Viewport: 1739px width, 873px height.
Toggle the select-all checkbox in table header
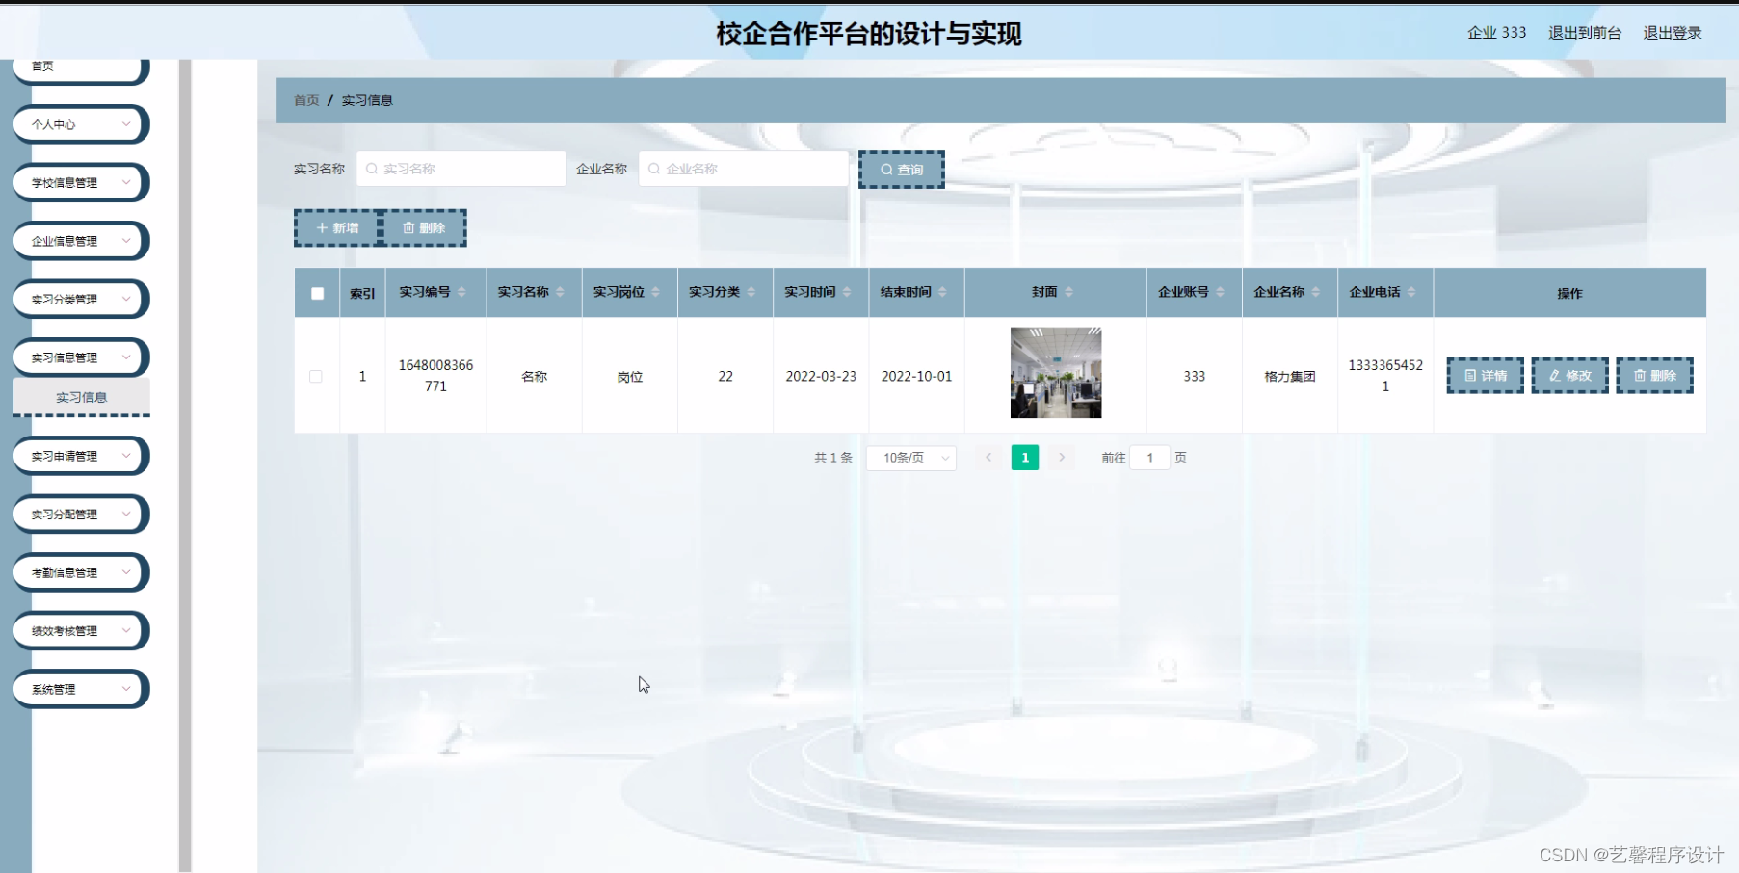click(x=316, y=292)
